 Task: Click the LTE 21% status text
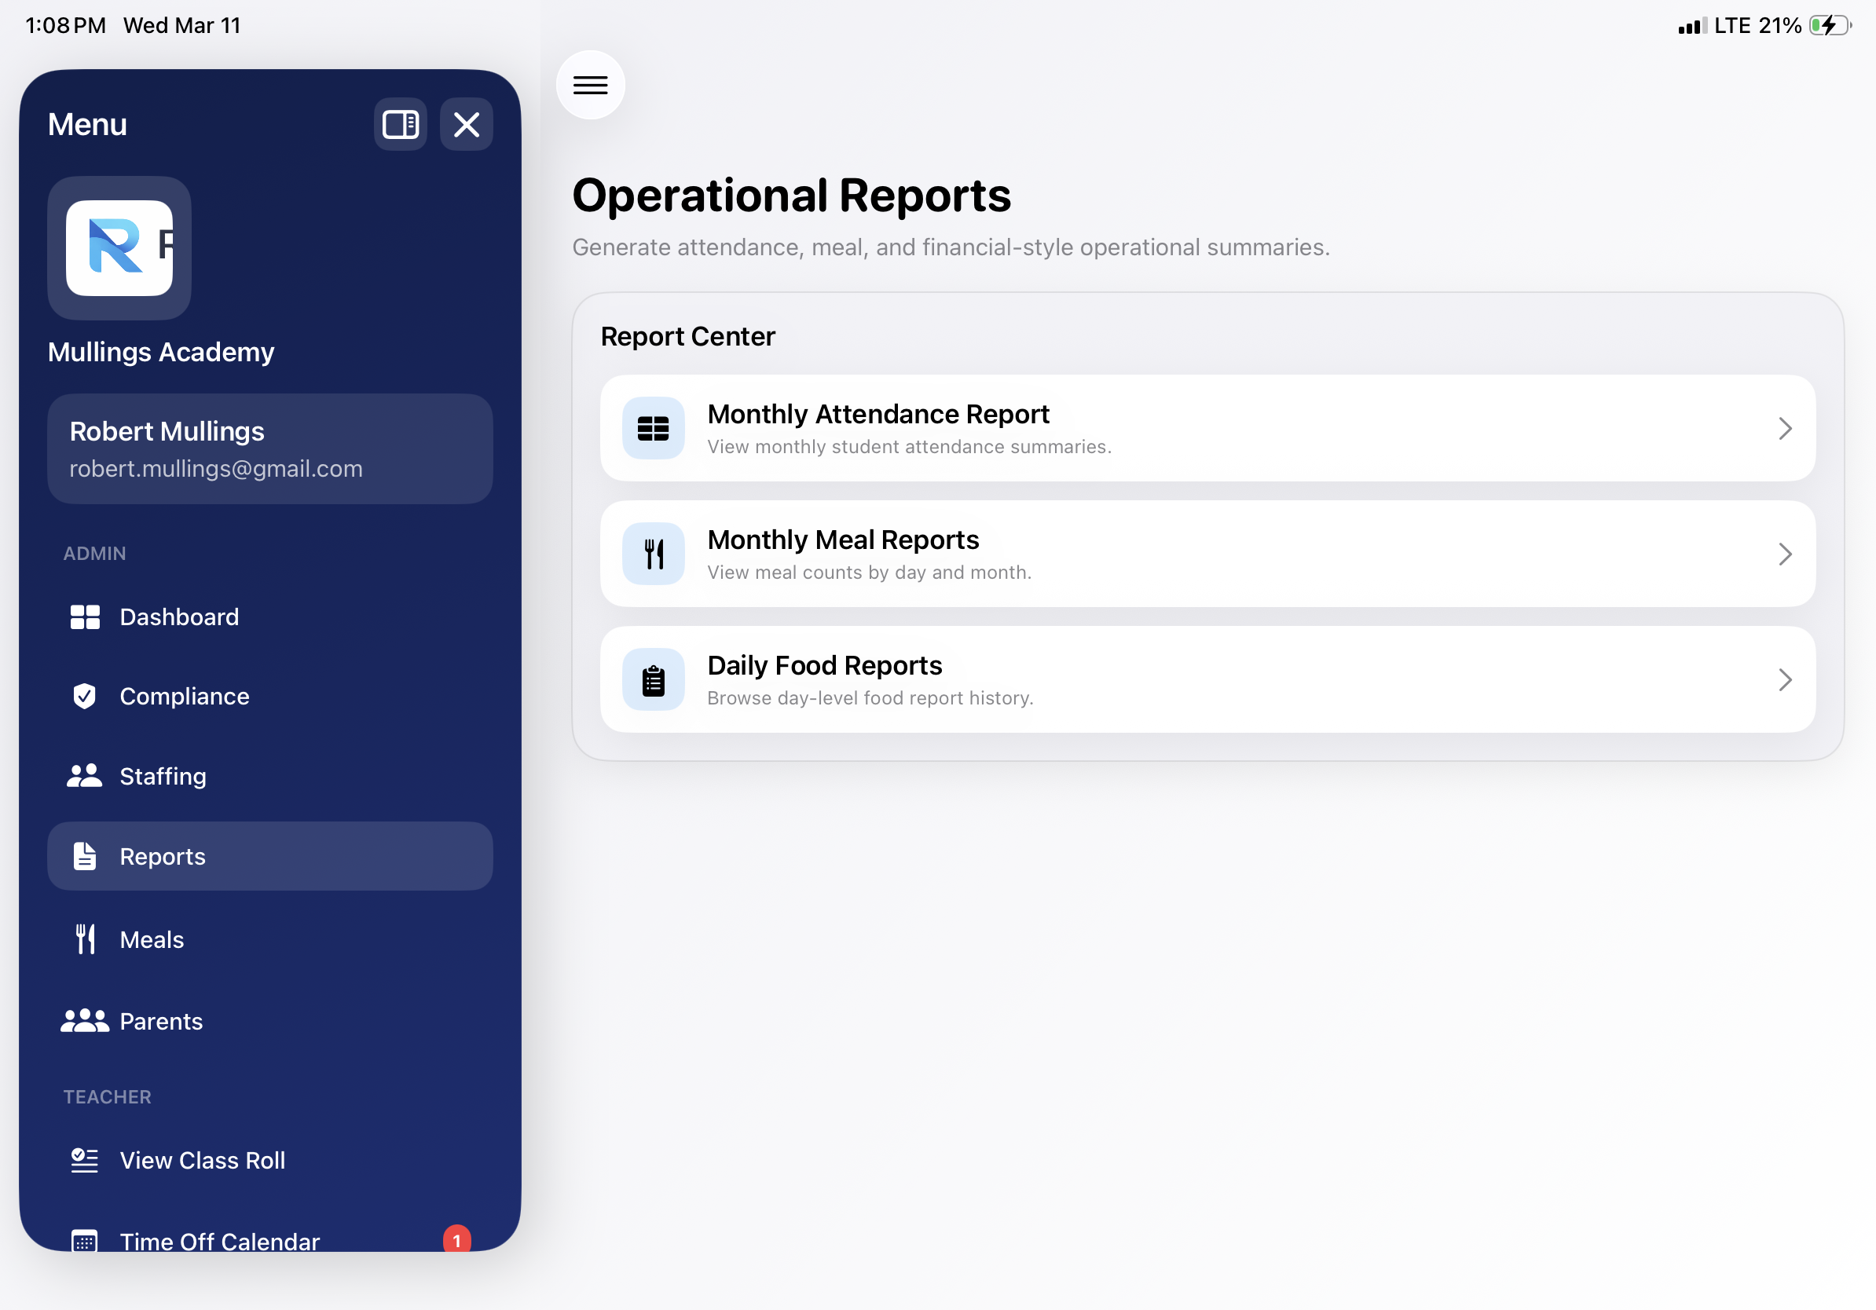[x=1757, y=25]
